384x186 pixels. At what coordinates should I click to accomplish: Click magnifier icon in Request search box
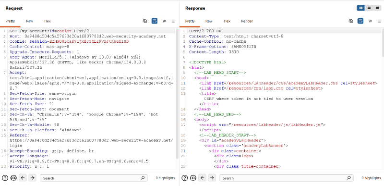(x=143, y=178)
